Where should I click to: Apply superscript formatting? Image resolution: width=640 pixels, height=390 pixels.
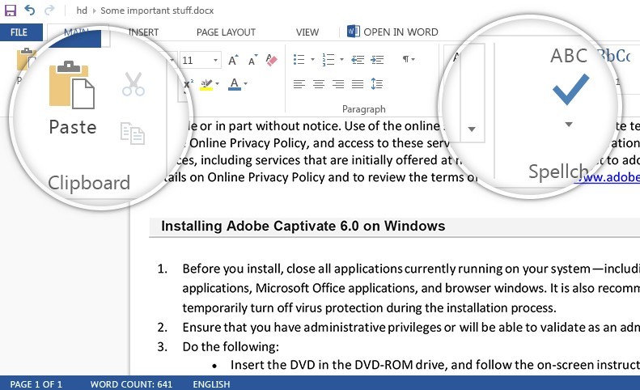189,83
